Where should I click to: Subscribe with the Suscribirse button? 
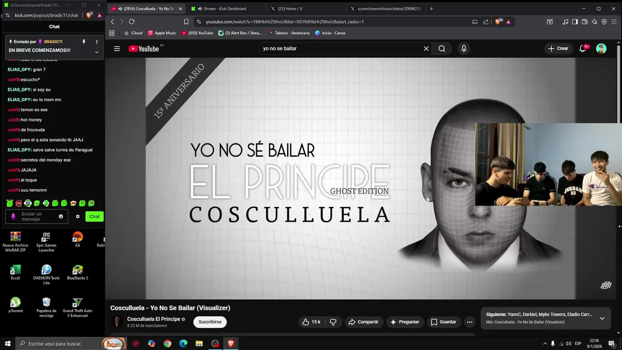click(x=210, y=322)
